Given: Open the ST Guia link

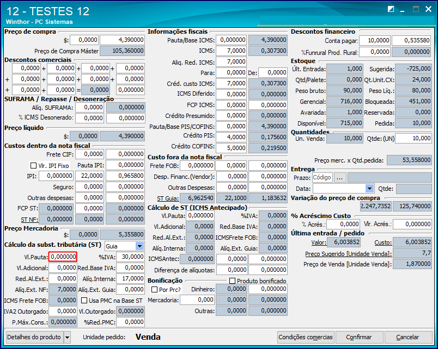Looking at the screenshot, I should point(168,198).
